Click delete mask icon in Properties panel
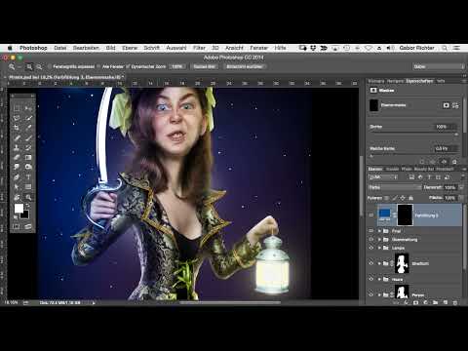The width and height of the screenshot is (468, 351). click(454, 162)
